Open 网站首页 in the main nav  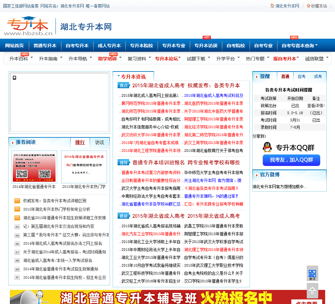[x=14, y=46]
